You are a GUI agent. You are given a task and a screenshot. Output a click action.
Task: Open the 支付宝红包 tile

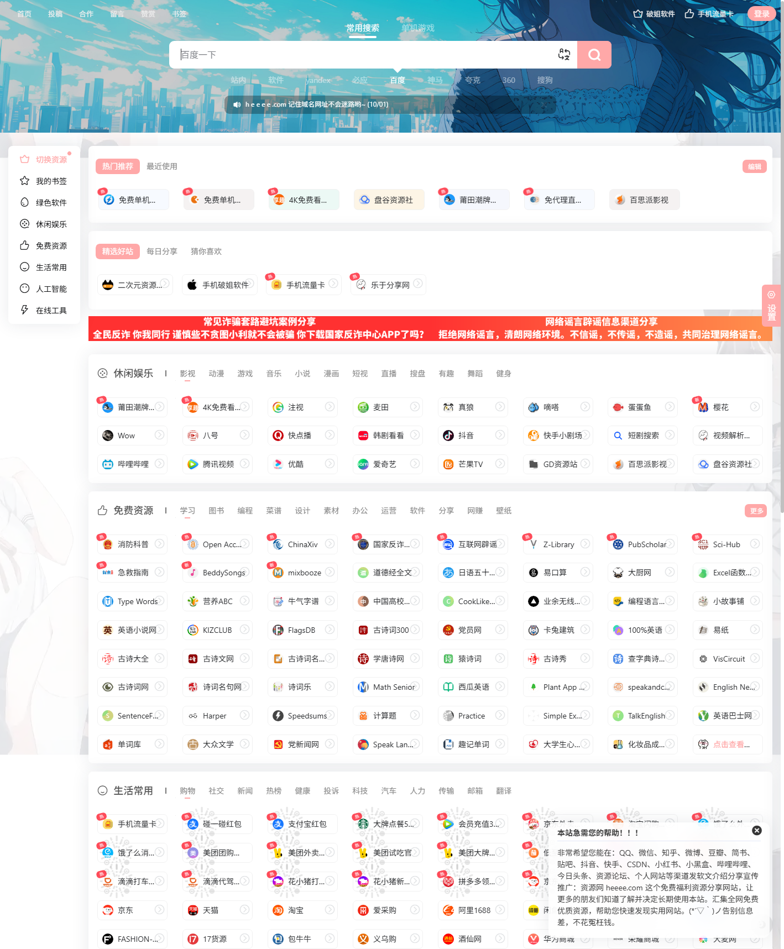click(x=302, y=824)
